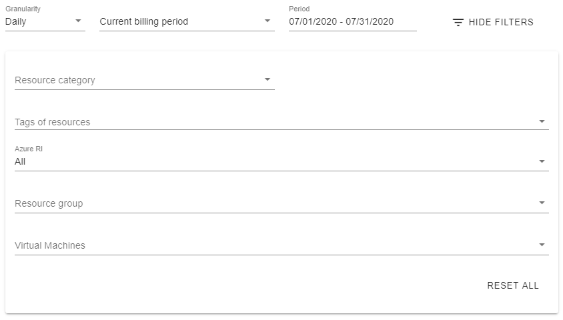Click the Virtual Machines dropdown arrow

pyautogui.click(x=542, y=245)
